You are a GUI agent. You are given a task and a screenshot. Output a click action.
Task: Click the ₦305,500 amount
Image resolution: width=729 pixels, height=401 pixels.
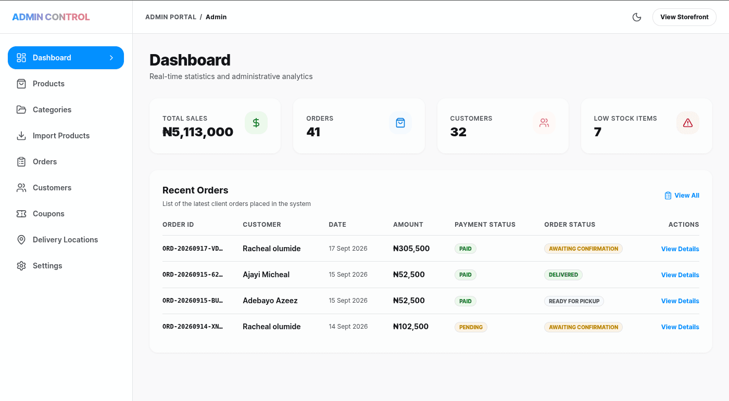[x=411, y=249]
